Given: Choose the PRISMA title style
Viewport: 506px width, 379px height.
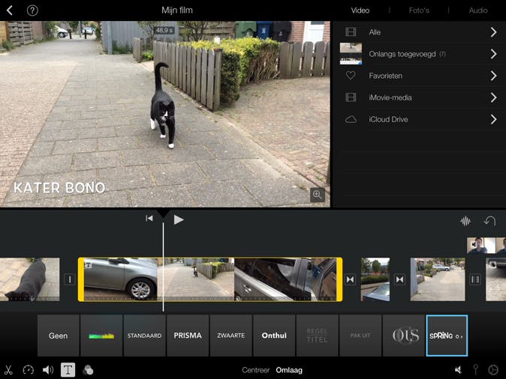Looking at the screenshot, I should (188, 336).
